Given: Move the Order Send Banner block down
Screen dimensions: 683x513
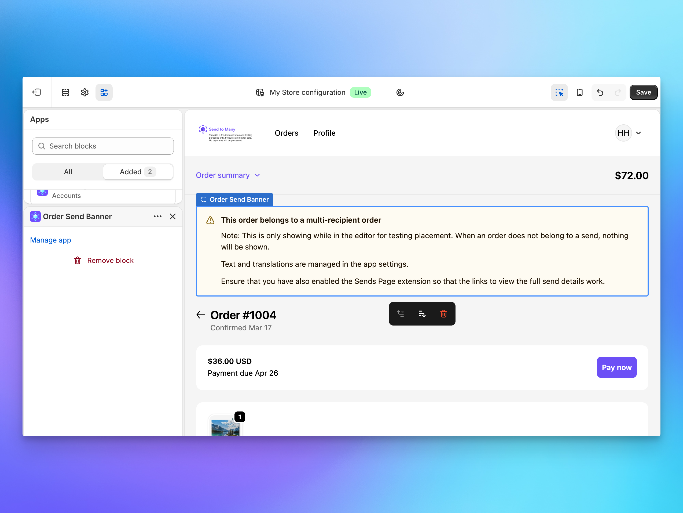Looking at the screenshot, I should point(422,313).
